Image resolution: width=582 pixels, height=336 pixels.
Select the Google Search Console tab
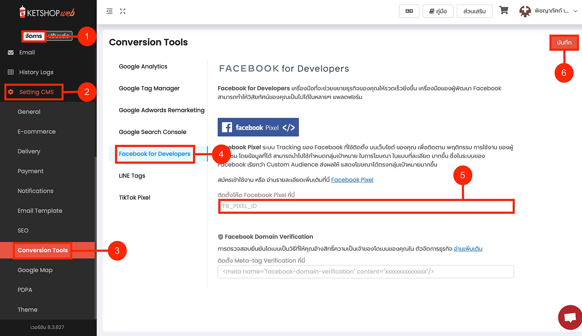(152, 132)
